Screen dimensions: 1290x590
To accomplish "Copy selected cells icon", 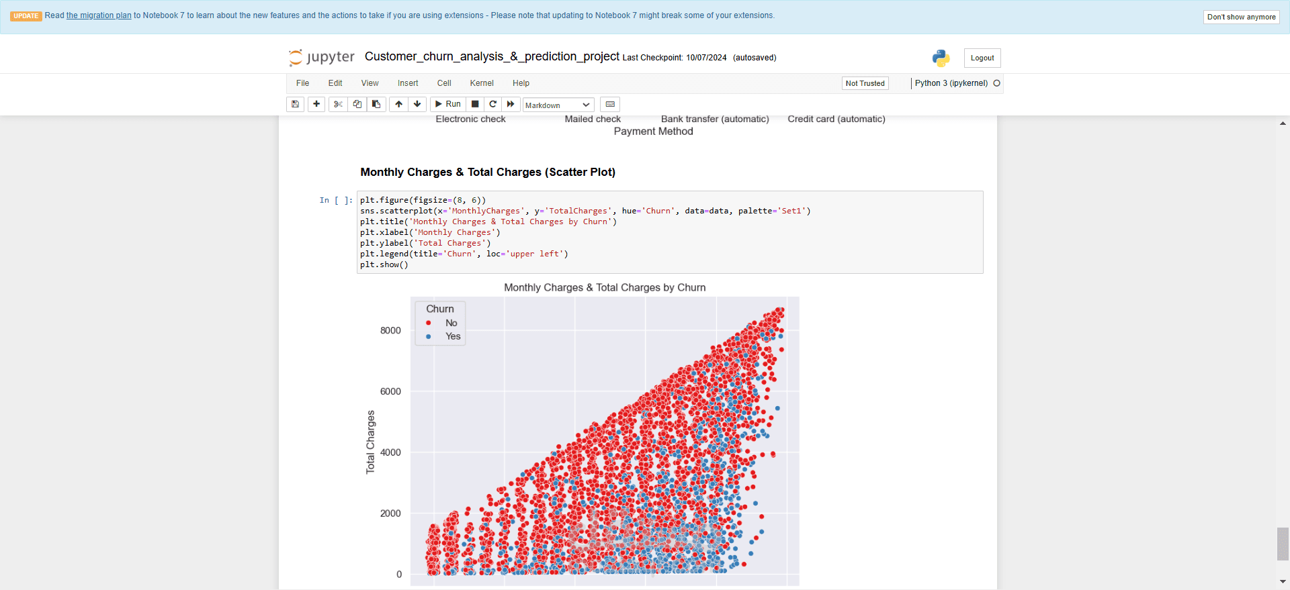I will click(x=357, y=104).
